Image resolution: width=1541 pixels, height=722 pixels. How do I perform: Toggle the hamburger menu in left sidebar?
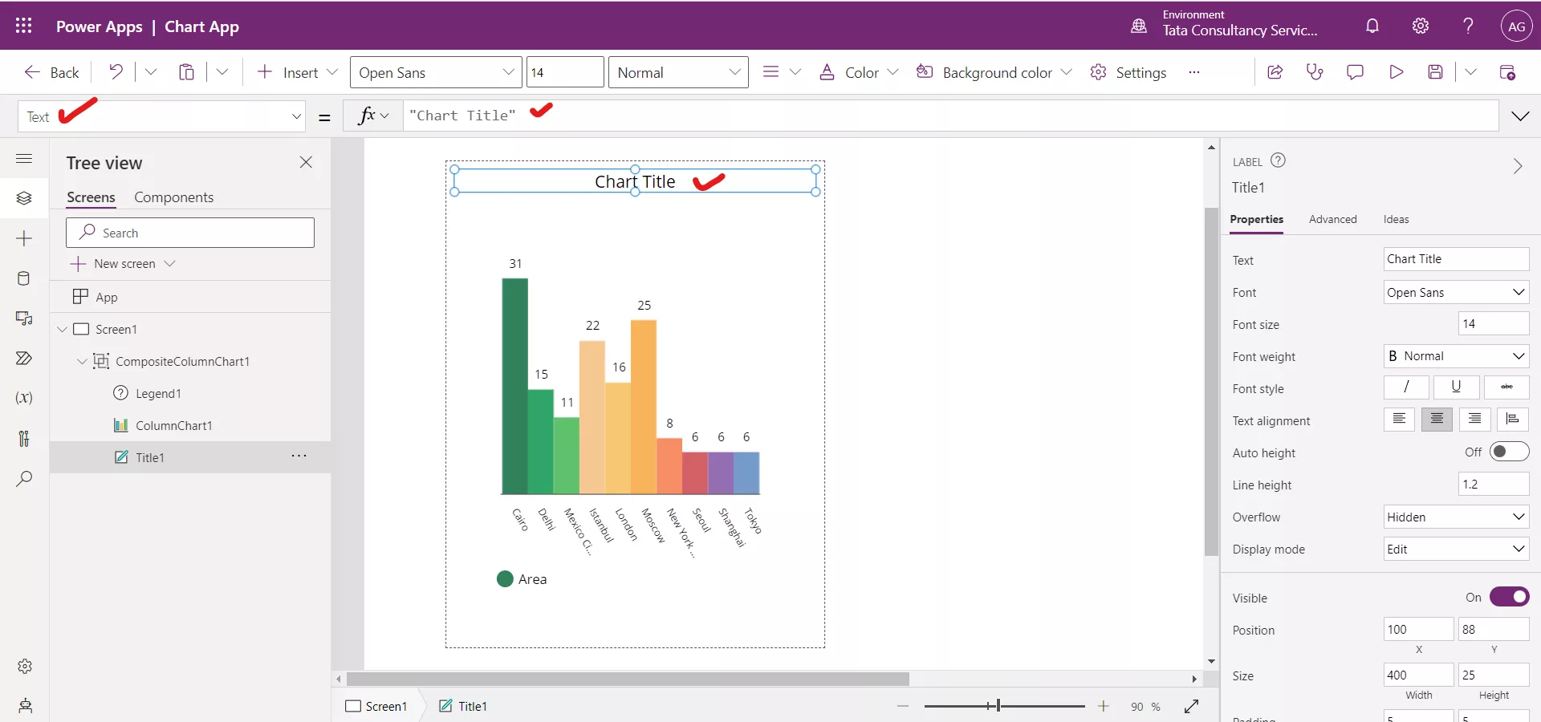[24, 158]
